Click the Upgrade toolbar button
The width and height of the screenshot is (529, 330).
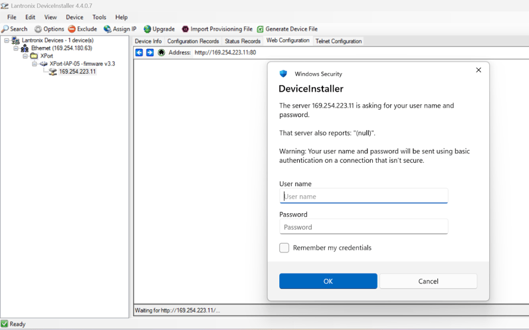(x=159, y=29)
